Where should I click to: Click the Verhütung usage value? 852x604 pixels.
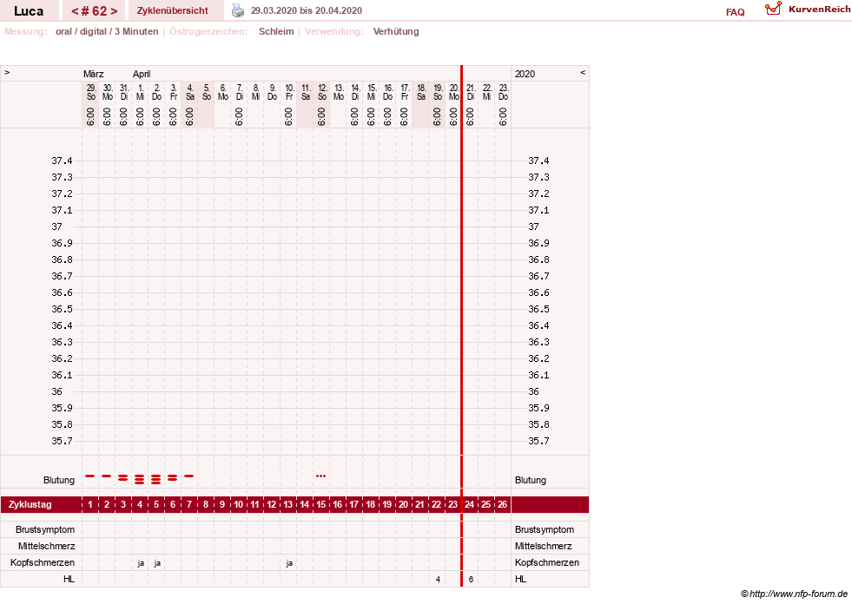pos(395,31)
